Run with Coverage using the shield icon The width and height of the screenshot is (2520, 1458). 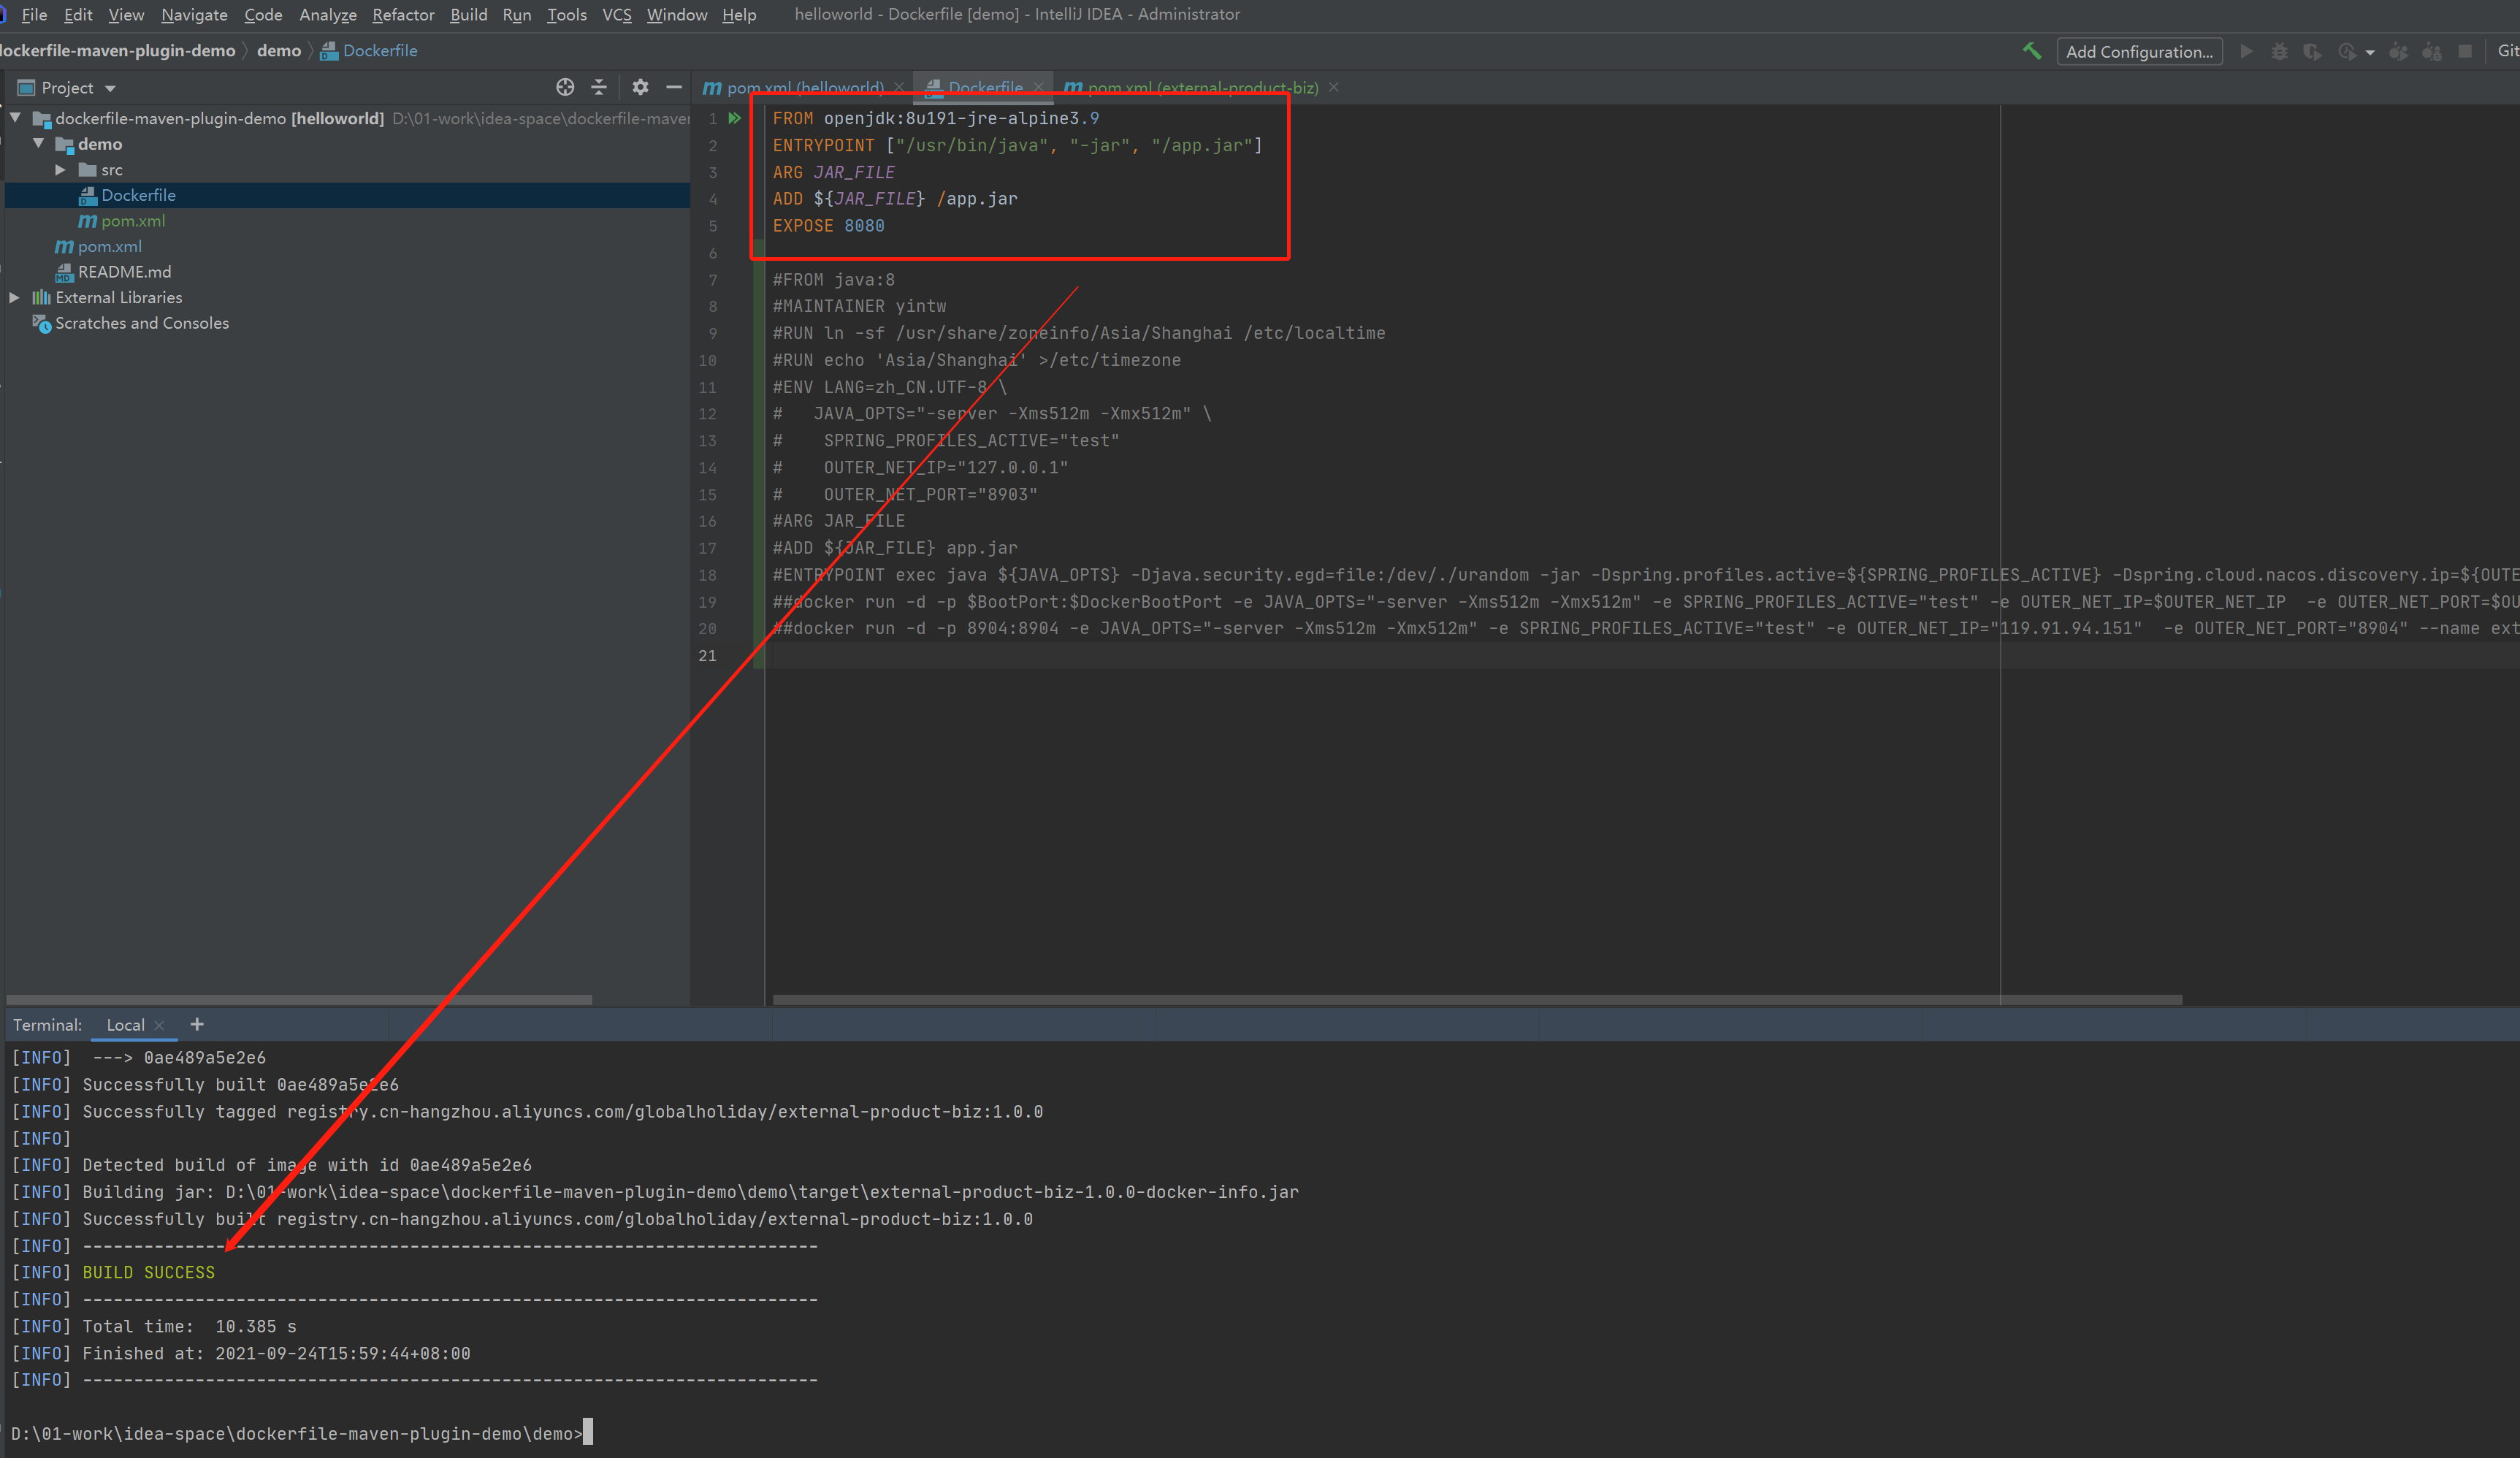2313,51
